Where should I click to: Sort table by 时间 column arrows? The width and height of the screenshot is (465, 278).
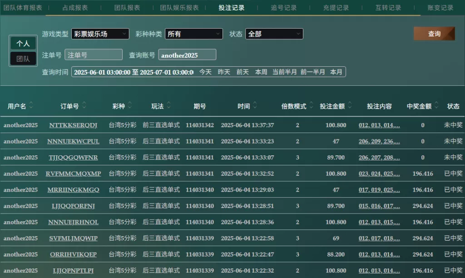pos(255,105)
